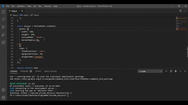Click the editor vertical scrollbar handle
This screenshot has height=105, width=188.
[187, 52]
